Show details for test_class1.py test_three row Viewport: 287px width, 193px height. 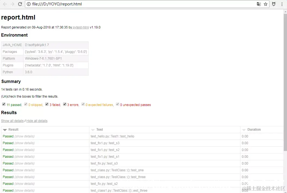[x=25, y=191]
